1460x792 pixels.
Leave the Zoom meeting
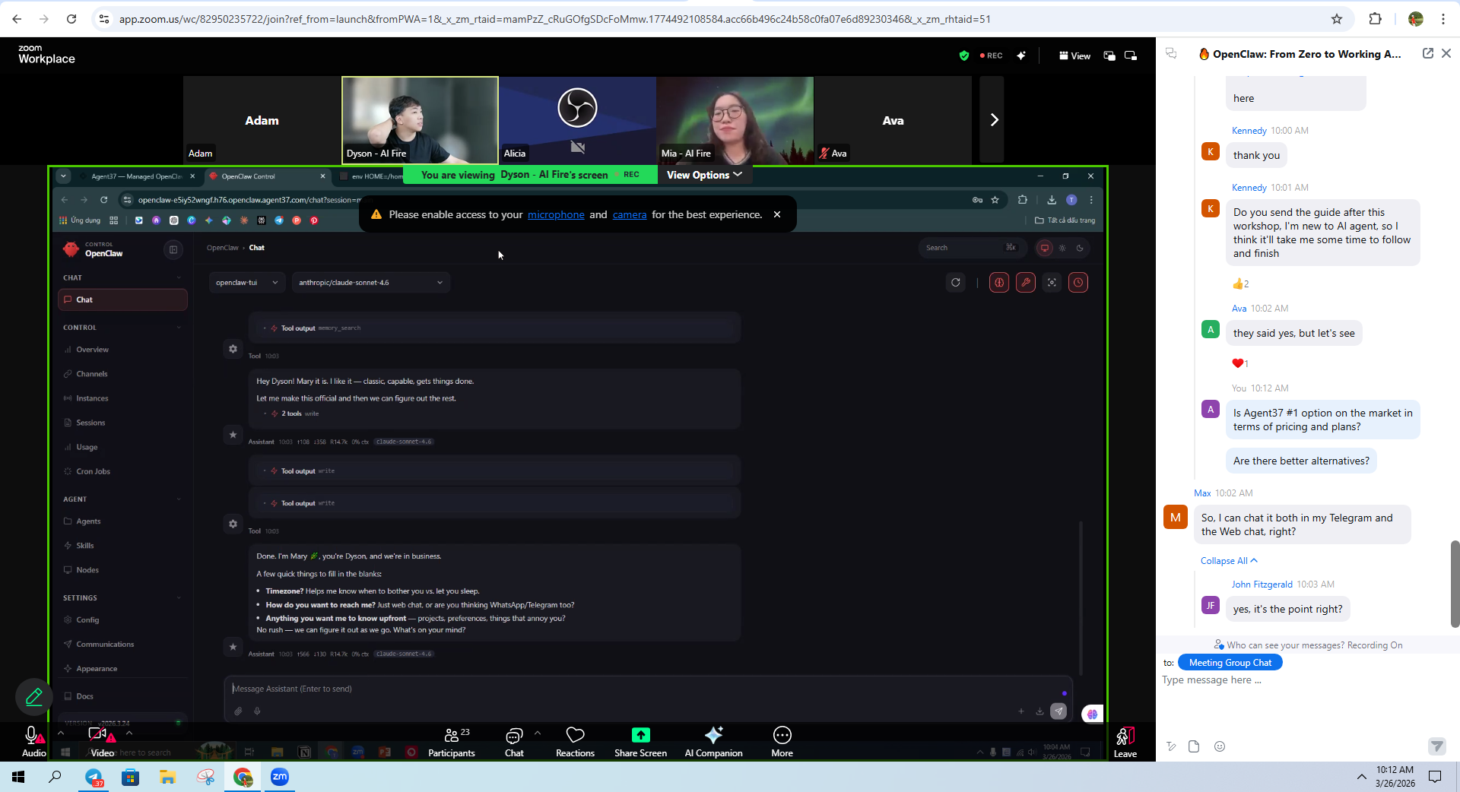(1125, 741)
